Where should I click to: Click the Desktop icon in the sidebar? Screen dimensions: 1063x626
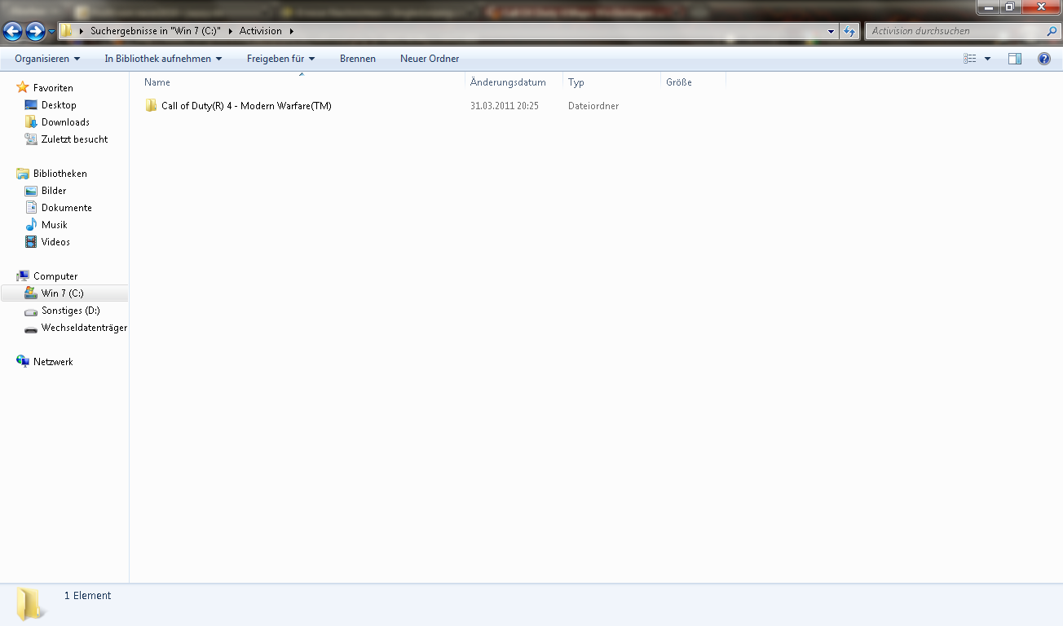31,105
